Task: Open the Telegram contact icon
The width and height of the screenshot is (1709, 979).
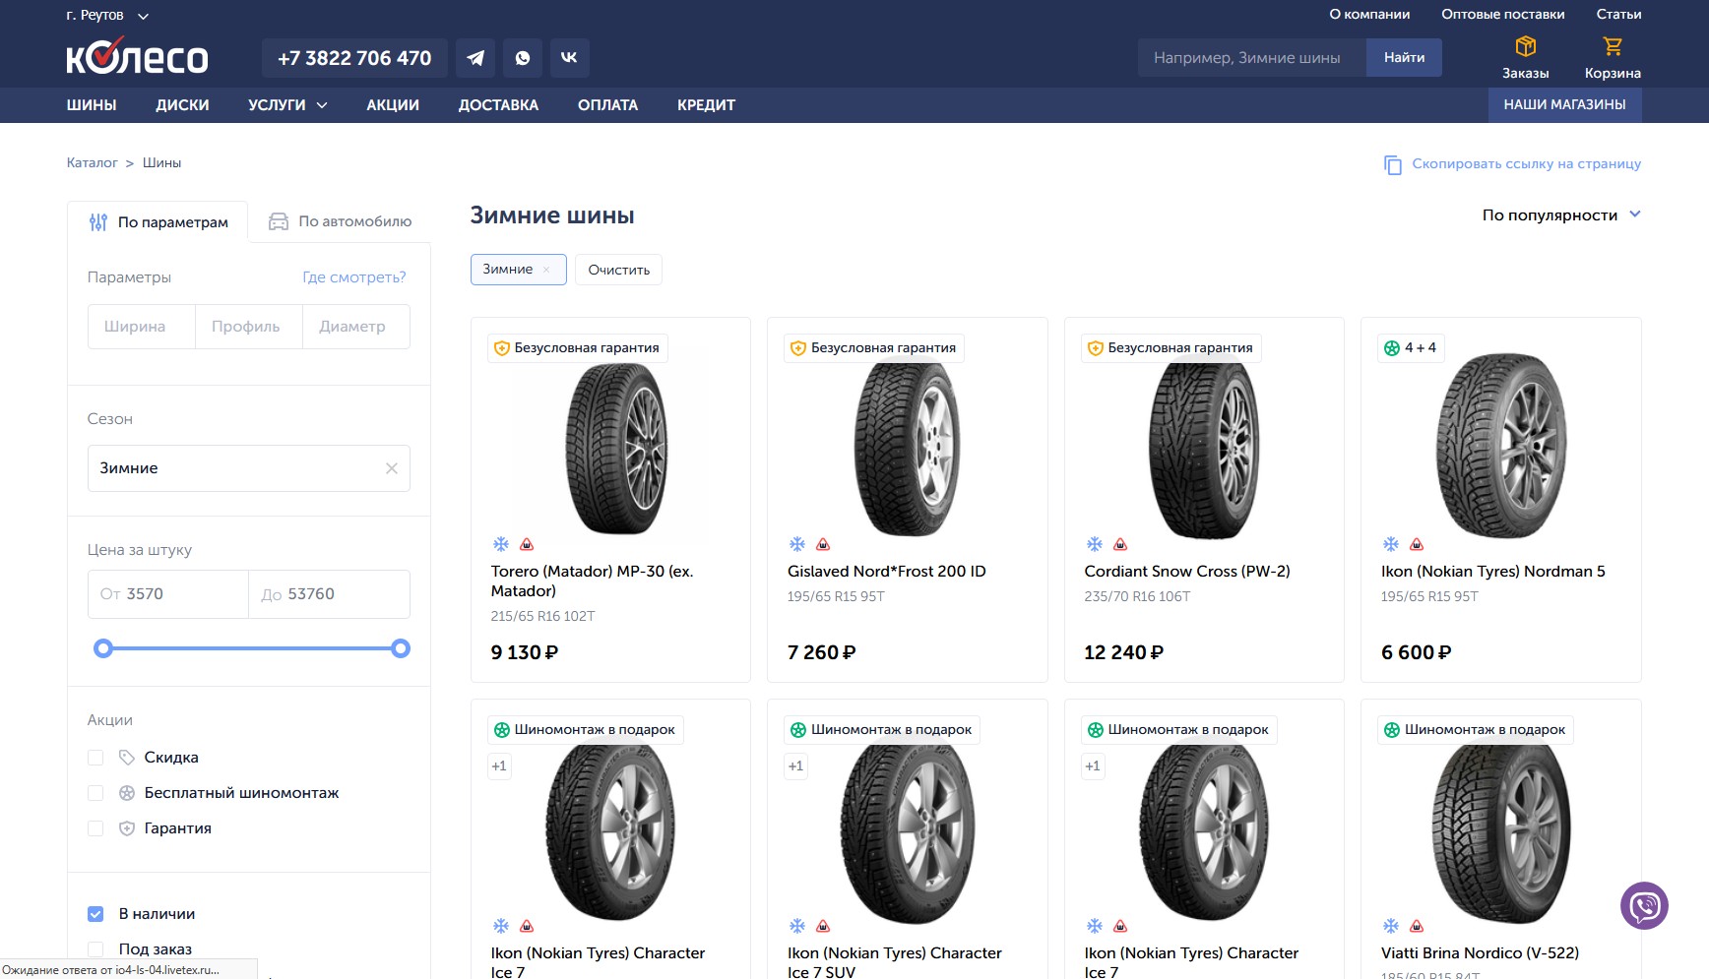Action: pos(475,58)
